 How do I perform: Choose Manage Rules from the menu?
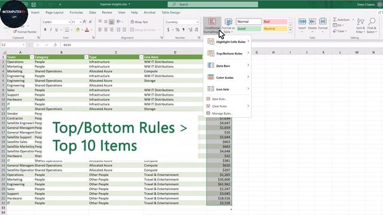(x=227, y=113)
